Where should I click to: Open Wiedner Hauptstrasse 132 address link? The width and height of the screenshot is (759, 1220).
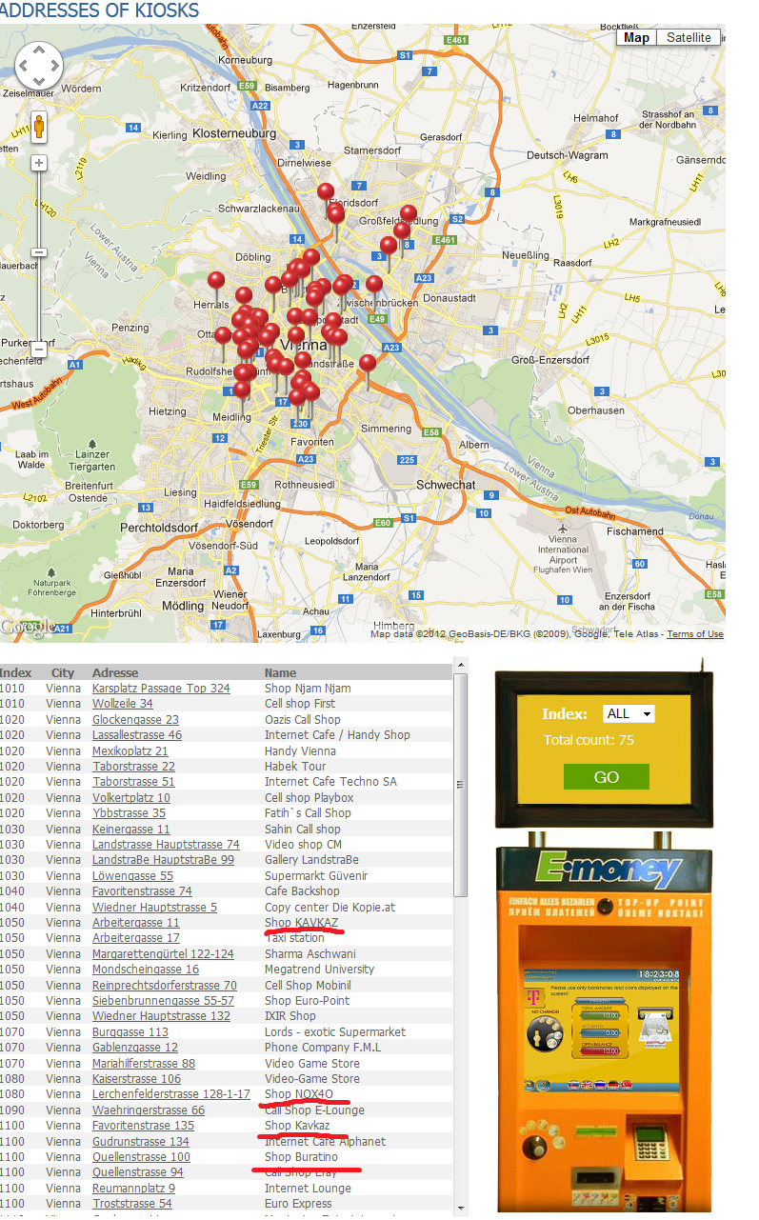coord(161,1016)
